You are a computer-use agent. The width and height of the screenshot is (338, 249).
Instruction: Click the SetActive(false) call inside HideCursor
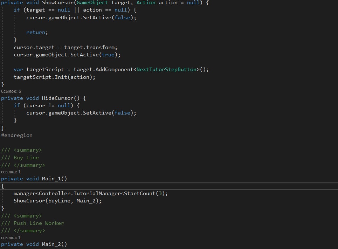pyautogui.click(x=110, y=113)
